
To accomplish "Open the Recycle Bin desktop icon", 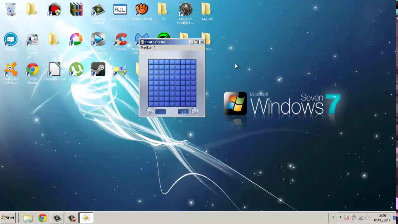I will [11, 9].
